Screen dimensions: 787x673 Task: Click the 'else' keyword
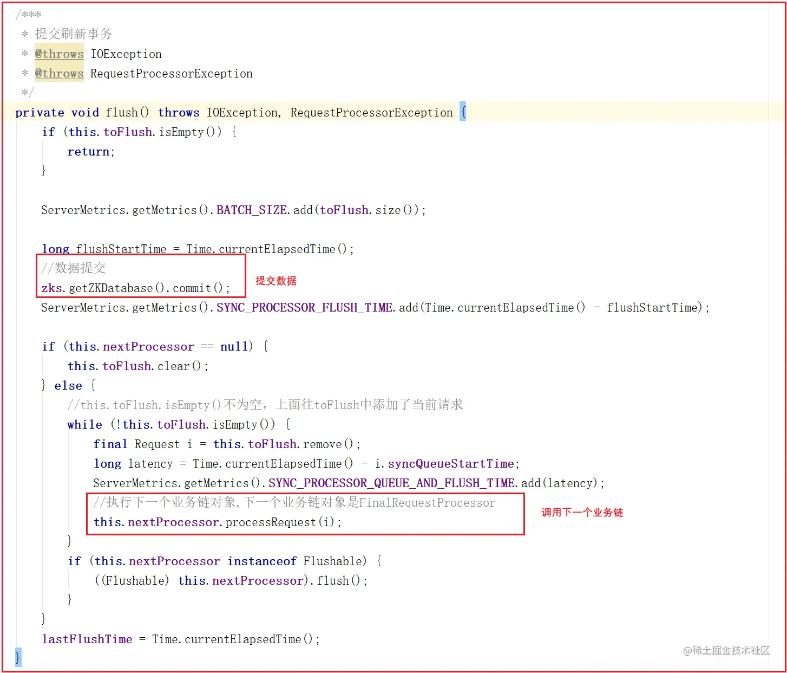(x=68, y=386)
